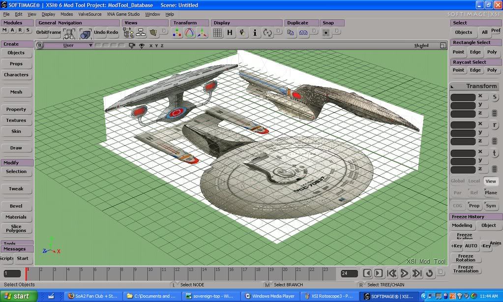The height and width of the screenshot is (302, 503).
Task: Click the Objects button under Create
Action: pos(16,53)
